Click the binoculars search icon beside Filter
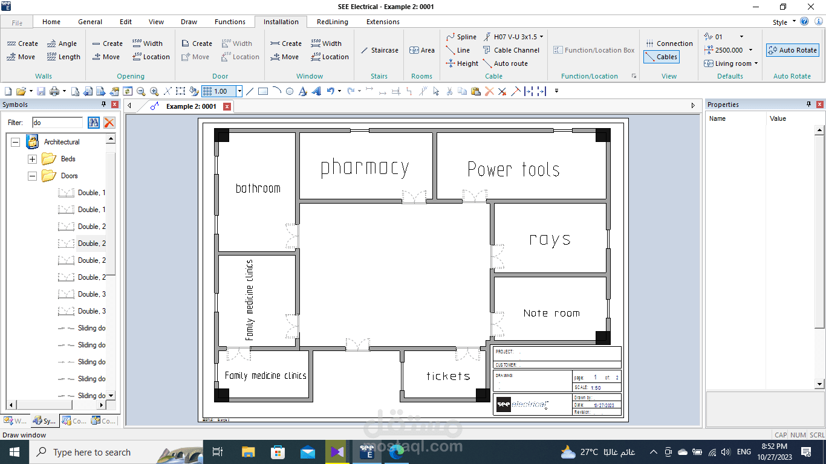This screenshot has width=826, height=464. pyautogui.click(x=93, y=123)
